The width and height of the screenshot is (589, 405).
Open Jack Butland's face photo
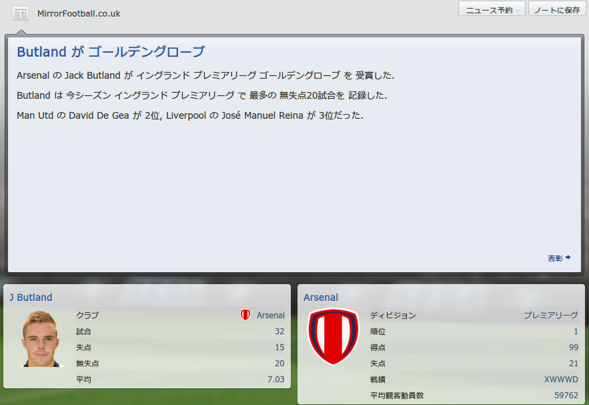click(x=41, y=339)
